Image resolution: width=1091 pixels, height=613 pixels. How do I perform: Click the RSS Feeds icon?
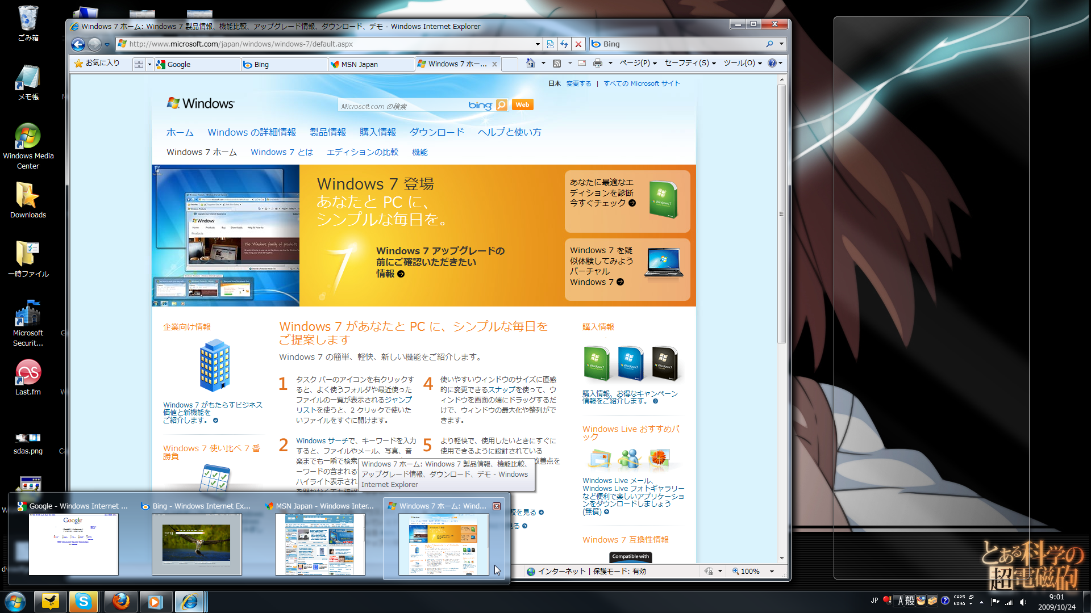(557, 63)
